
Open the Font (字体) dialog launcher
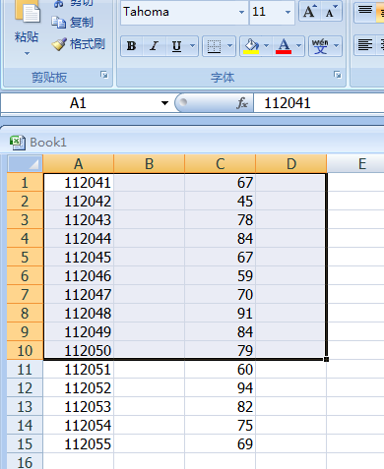[338, 75]
